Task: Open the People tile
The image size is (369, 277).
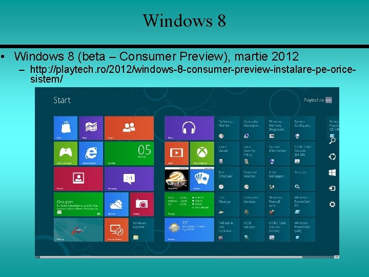Action: (129, 128)
